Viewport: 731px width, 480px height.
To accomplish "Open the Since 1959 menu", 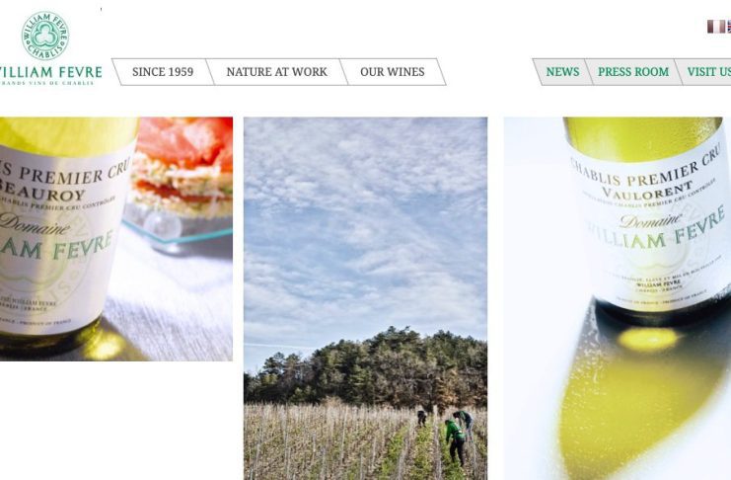I will click(x=163, y=72).
